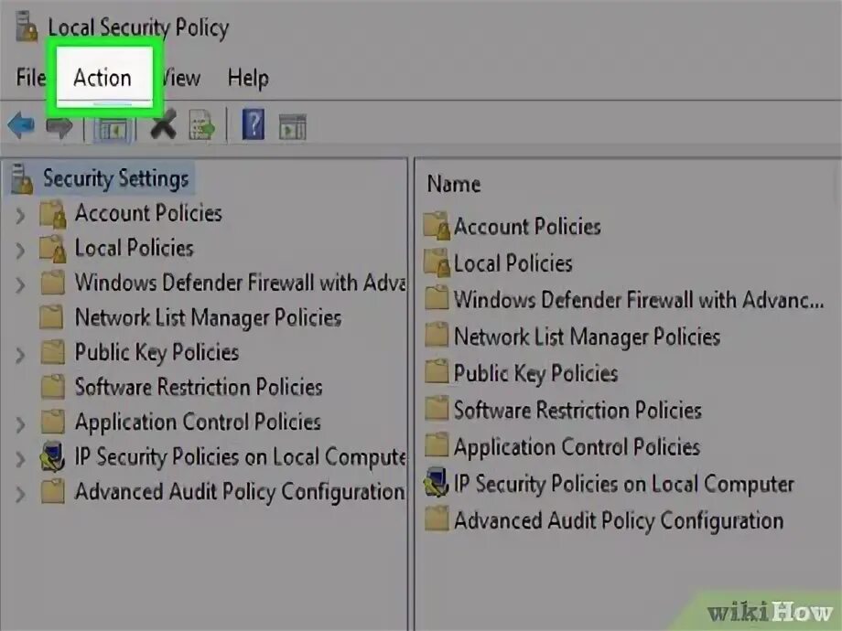Click the Local Policies folder icon in tree
The height and width of the screenshot is (631, 842).
[53, 249]
